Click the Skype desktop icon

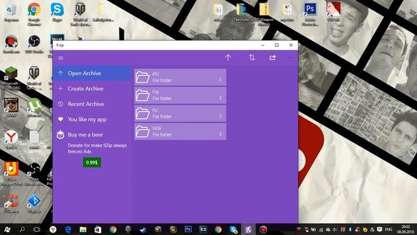pos(57,12)
